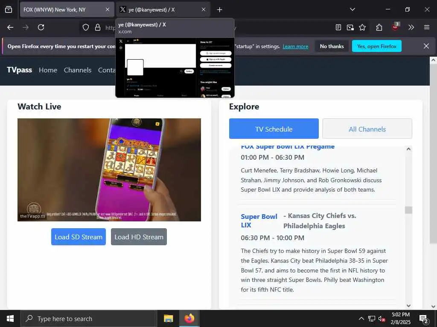Open FOX Super Bowl LIX Pregame listing
Screen dimensions: 437x327
288,146
